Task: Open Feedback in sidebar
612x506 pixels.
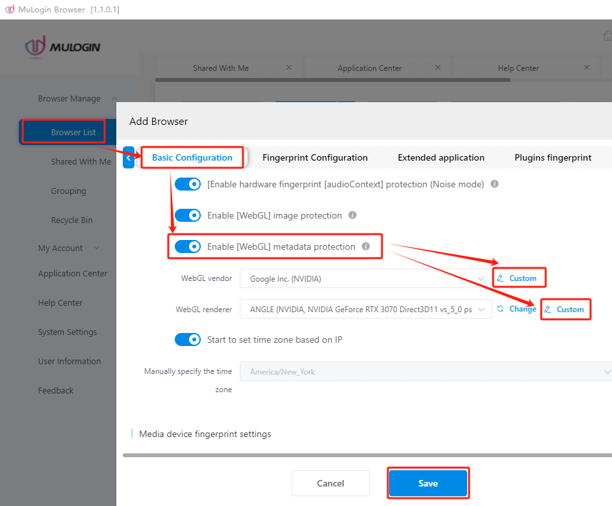Action: click(x=55, y=391)
